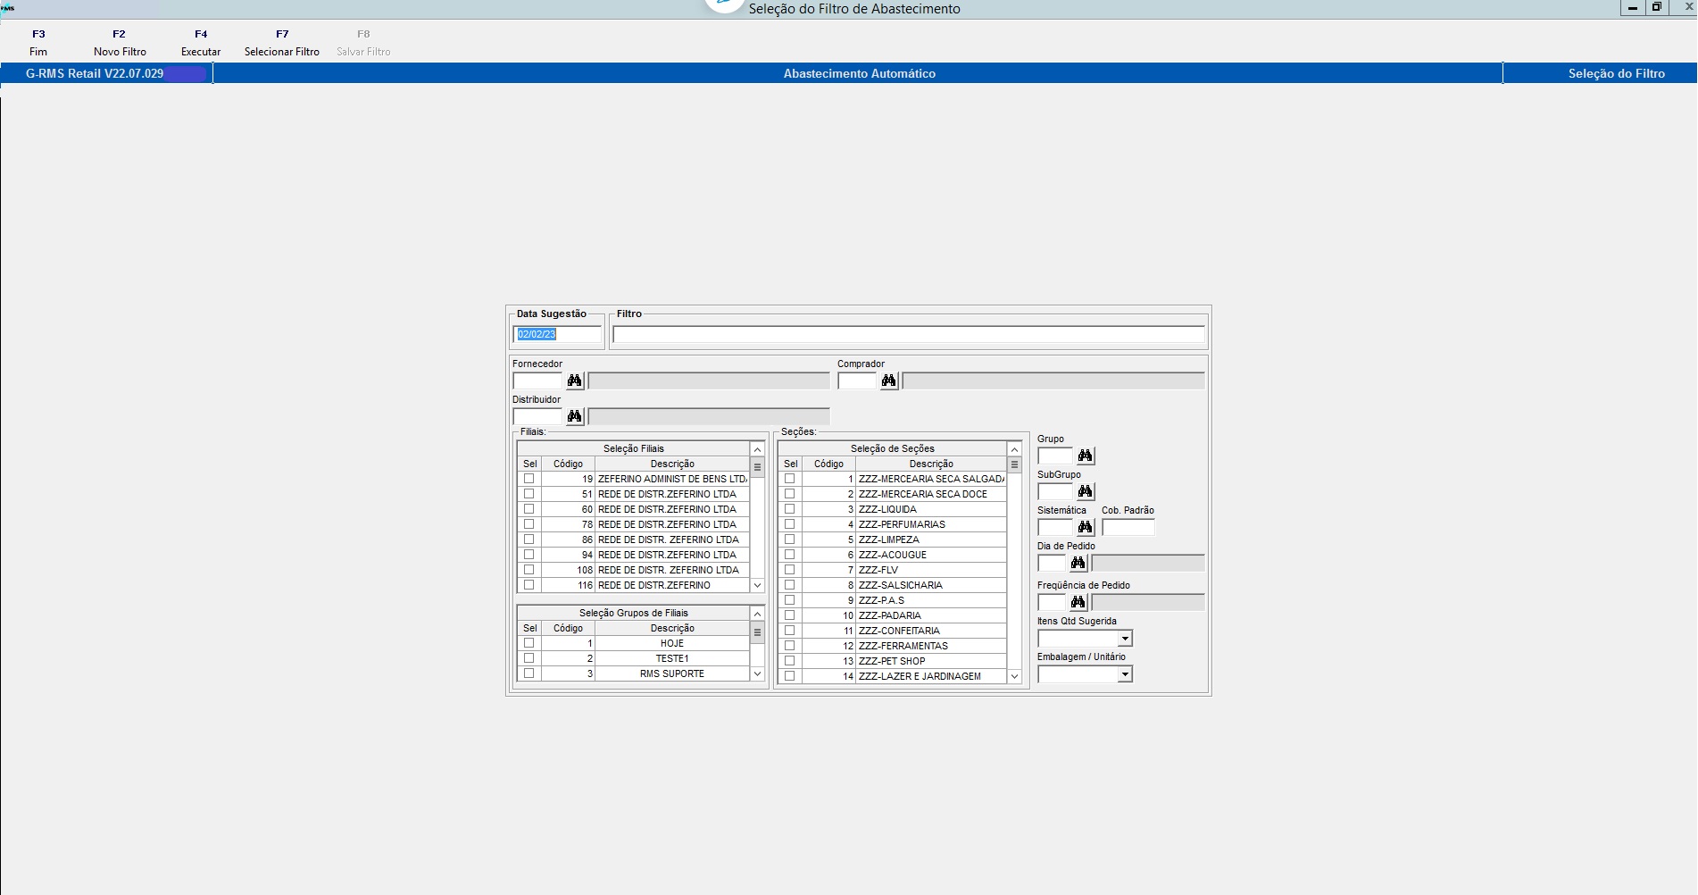This screenshot has height=895, width=1698.
Task: Check filial with code 51
Action: [529, 494]
